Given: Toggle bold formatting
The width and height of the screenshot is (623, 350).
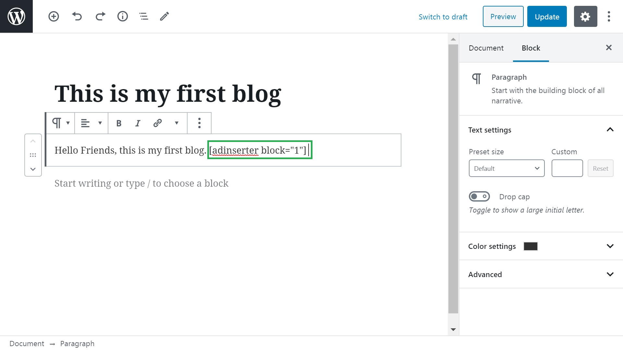Looking at the screenshot, I should pos(119,123).
